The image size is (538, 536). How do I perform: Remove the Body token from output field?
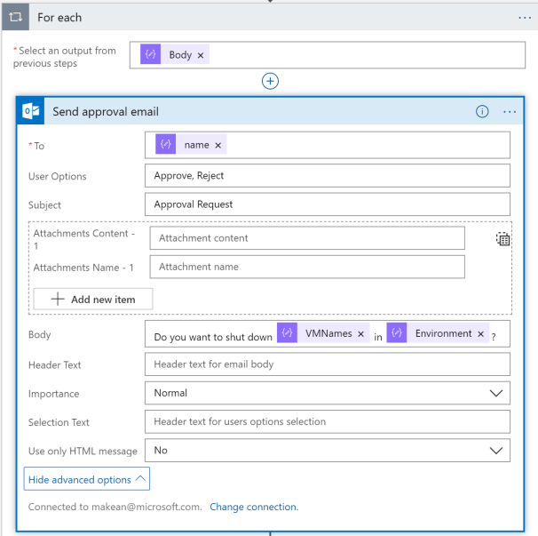[x=201, y=55]
